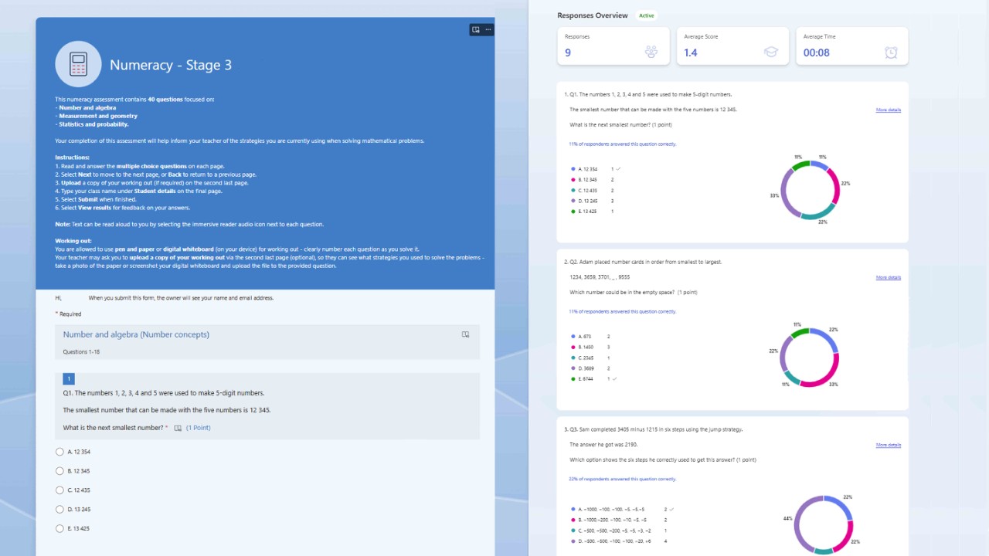Select radio option C. 12 435

click(x=59, y=490)
